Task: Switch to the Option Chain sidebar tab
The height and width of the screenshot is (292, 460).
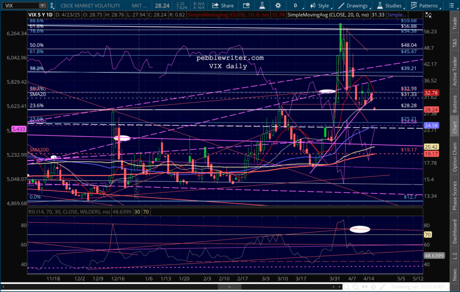Action: pos(455,157)
